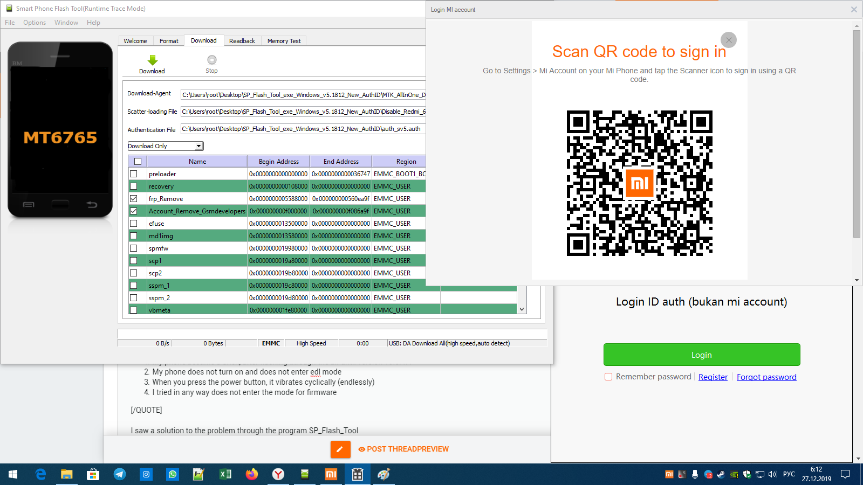Click the green Login button
The image size is (863, 485).
(702, 355)
